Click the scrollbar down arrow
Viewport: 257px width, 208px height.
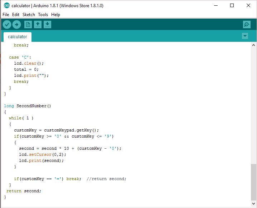(x=253, y=204)
